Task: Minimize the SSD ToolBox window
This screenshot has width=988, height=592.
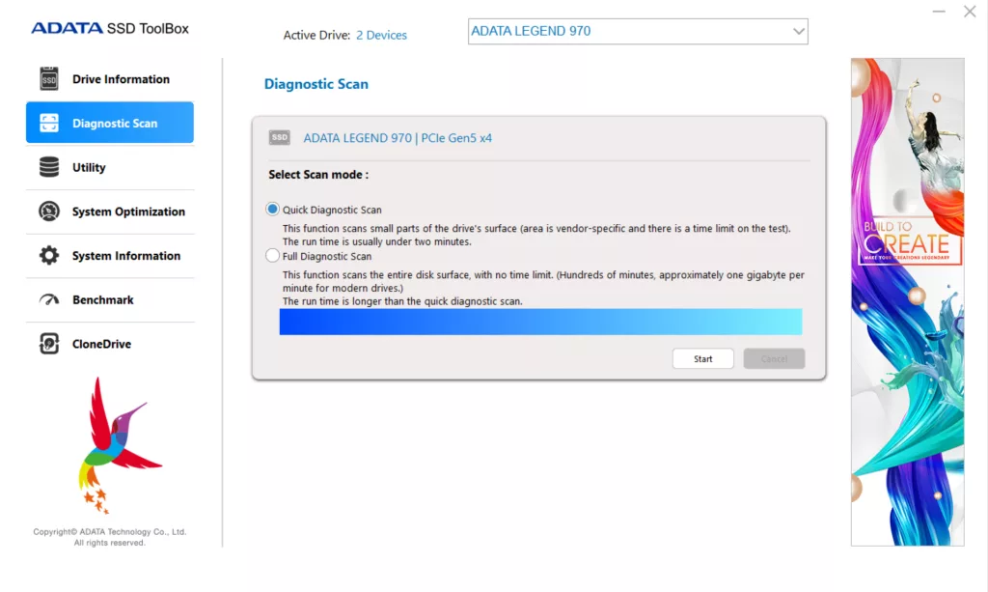Action: pyautogui.click(x=939, y=12)
